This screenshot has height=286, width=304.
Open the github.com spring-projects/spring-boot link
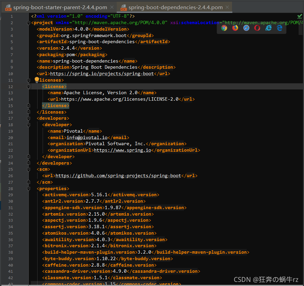click(x=118, y=176)
